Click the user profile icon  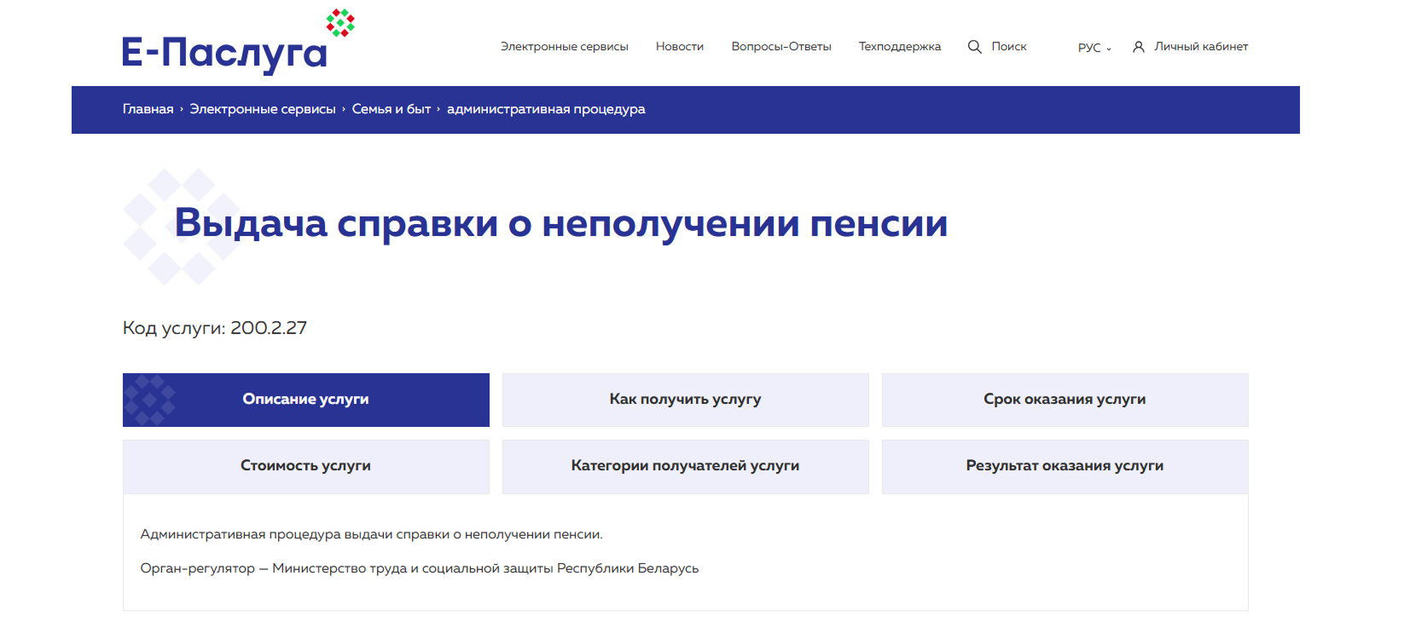(x=1138, y=47)
